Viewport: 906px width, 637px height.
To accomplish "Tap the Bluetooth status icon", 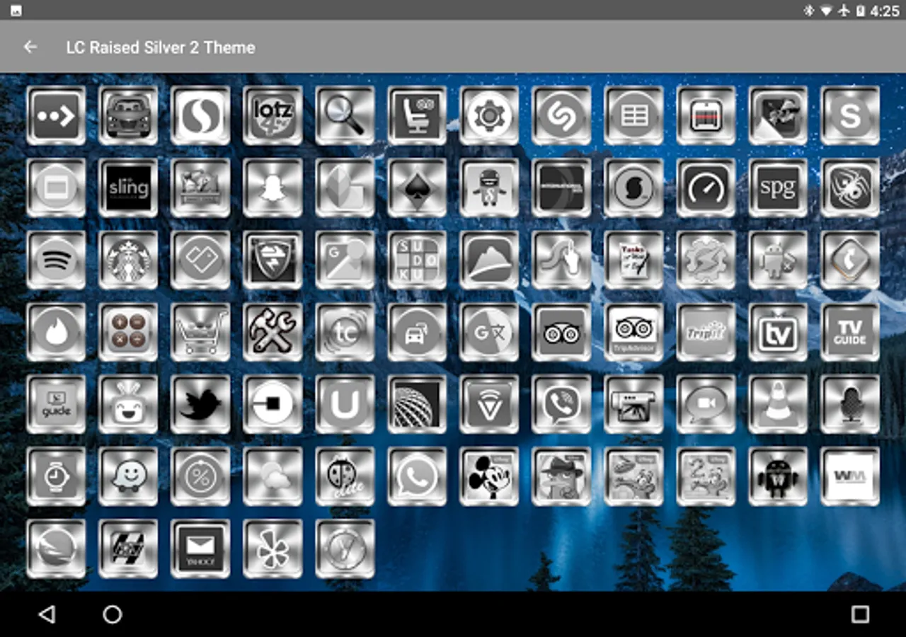I will (809, 11).
